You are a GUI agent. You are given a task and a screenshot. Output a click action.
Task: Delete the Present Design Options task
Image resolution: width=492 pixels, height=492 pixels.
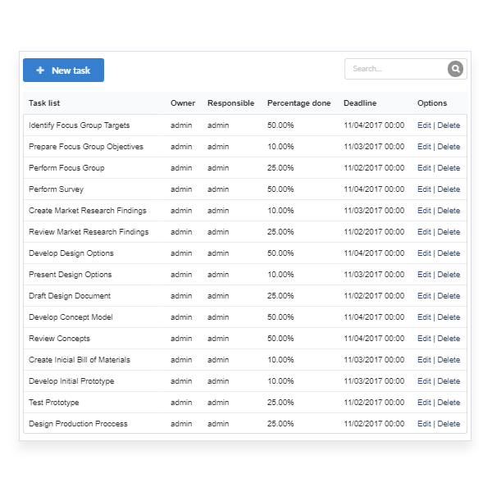click(x=449, y=275)
